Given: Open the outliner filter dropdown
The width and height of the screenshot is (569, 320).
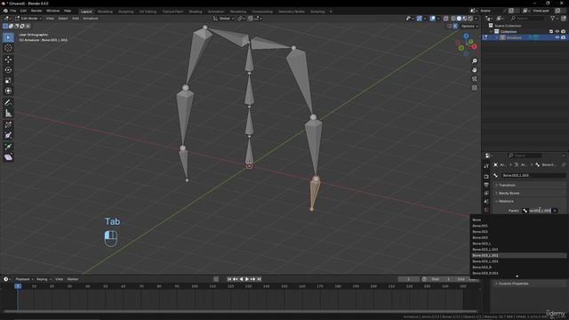Looking at the screenshot, I should click(x=554, y=18).
